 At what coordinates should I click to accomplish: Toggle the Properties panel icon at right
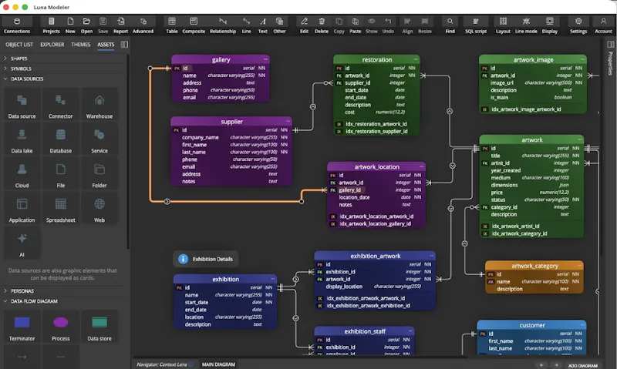click(610, 45)
